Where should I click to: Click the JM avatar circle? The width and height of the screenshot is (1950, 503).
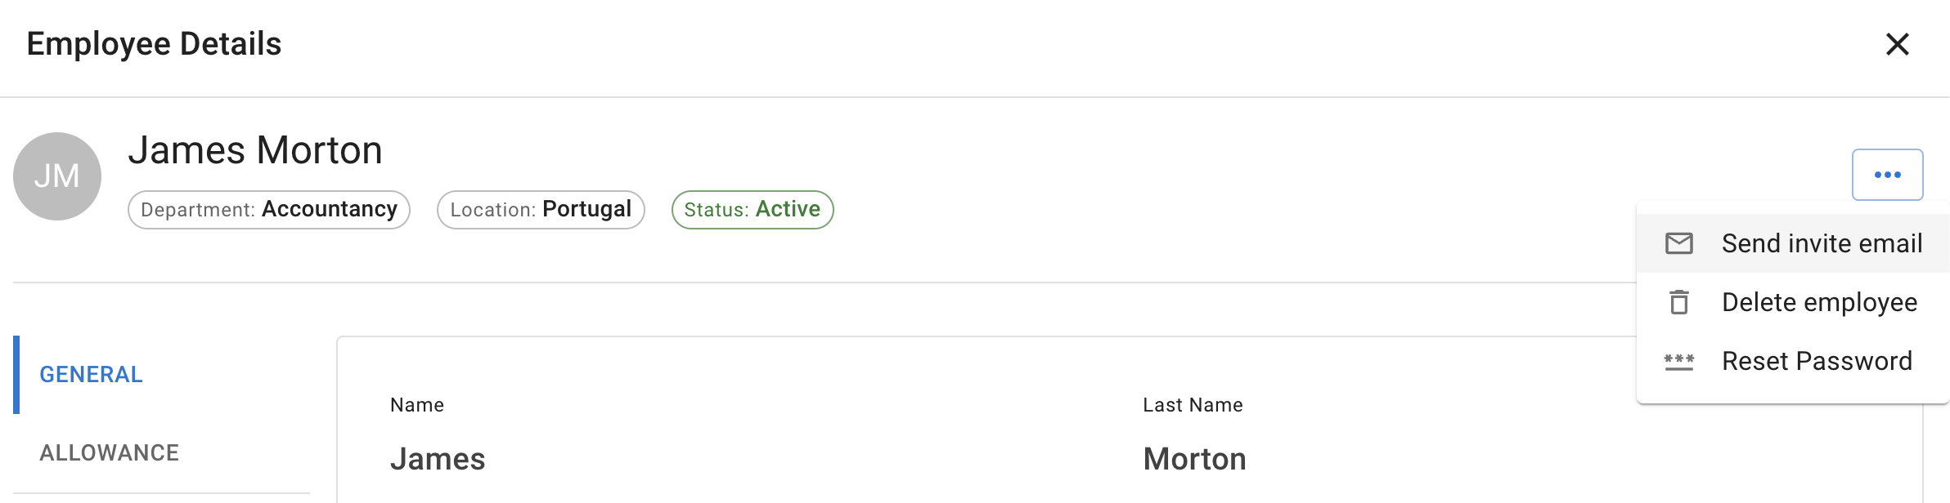click(57, 176)
